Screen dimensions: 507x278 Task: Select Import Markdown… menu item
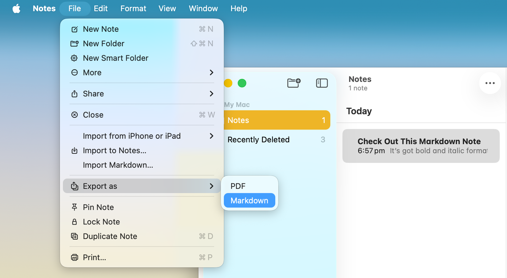(x=142, y=165)
